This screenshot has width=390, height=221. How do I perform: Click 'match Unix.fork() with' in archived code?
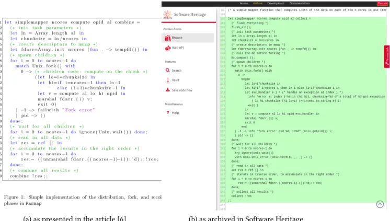tap(253, 71)
